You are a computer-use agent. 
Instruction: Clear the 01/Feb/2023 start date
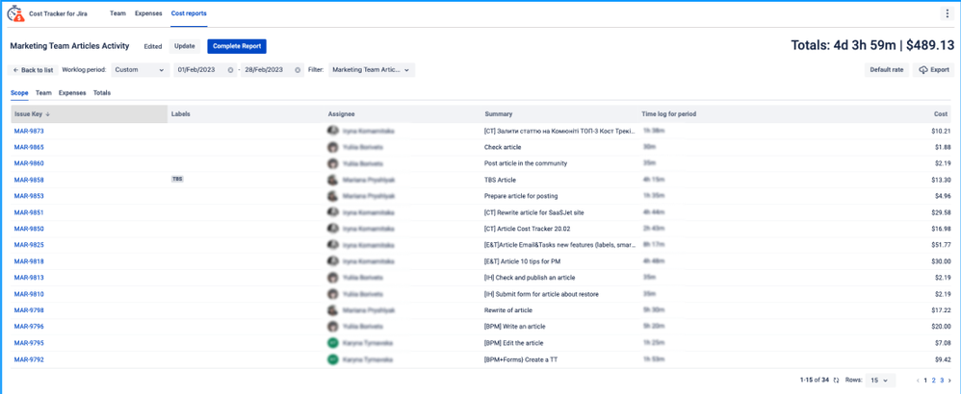pyautogui.click(x=230, y=70)
